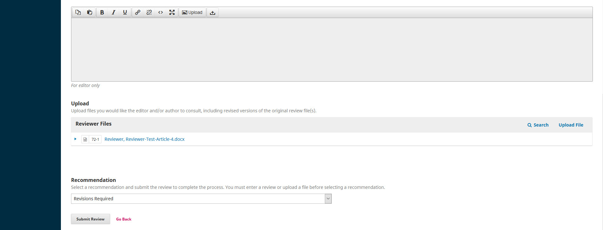
Task: Click inside the editor-only comments text area
Action: [331, 50]
